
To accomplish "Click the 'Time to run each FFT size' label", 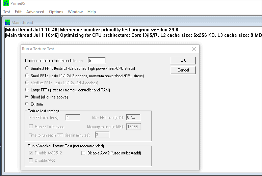I will pyautogui.click(x=59, y=135).
